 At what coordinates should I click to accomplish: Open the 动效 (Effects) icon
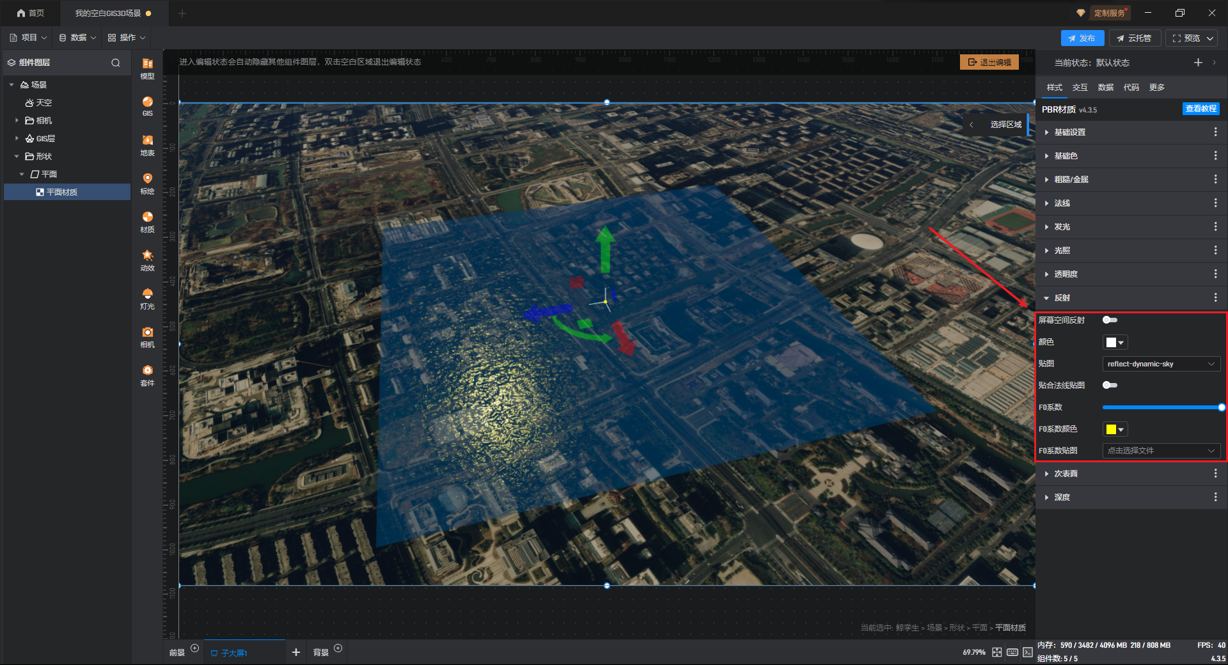(147, 260)
